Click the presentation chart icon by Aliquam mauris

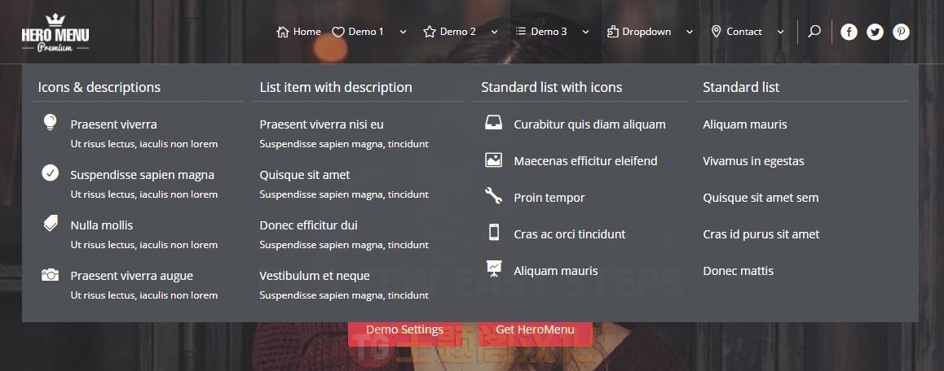pos(494,268)
